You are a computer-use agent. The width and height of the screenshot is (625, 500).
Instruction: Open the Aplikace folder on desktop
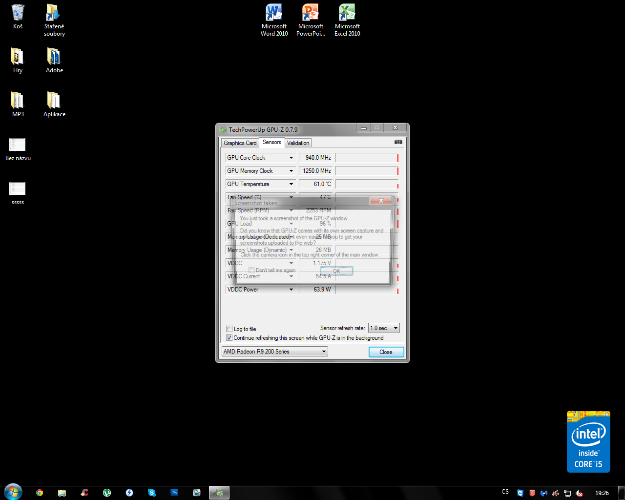54,104
